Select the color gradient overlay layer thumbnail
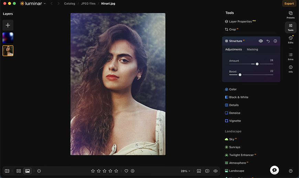Screen dimensions: 299x178 [x=8, y=38]
